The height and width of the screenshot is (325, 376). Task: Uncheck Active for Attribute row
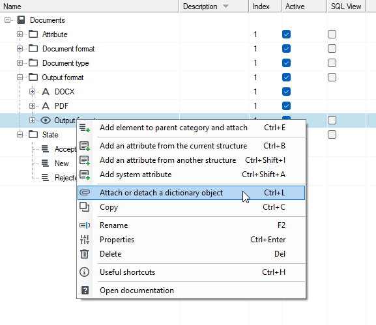(286, 35)
